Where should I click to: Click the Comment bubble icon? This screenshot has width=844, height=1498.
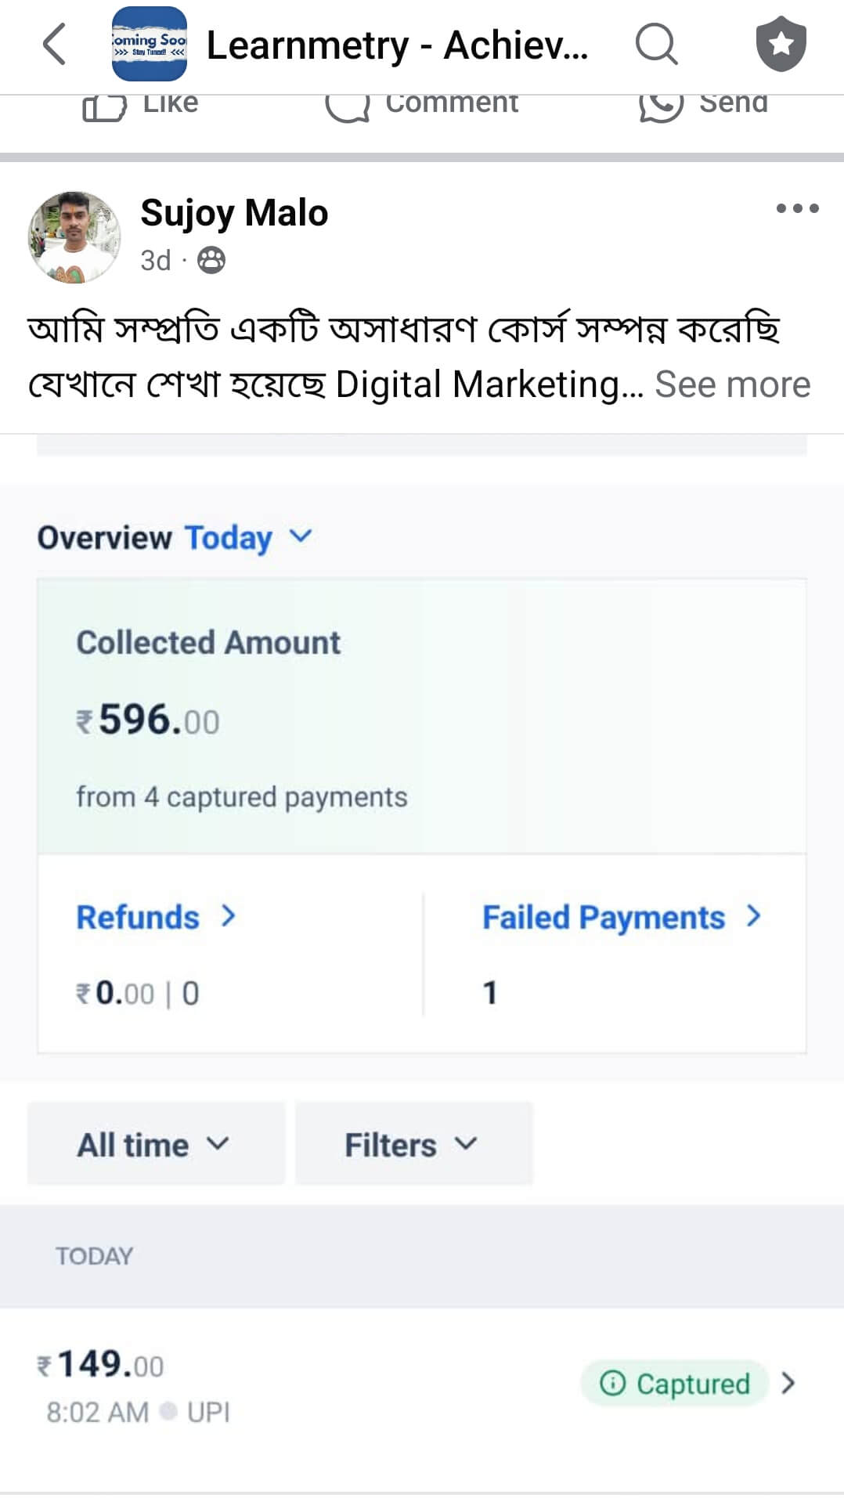347,106
